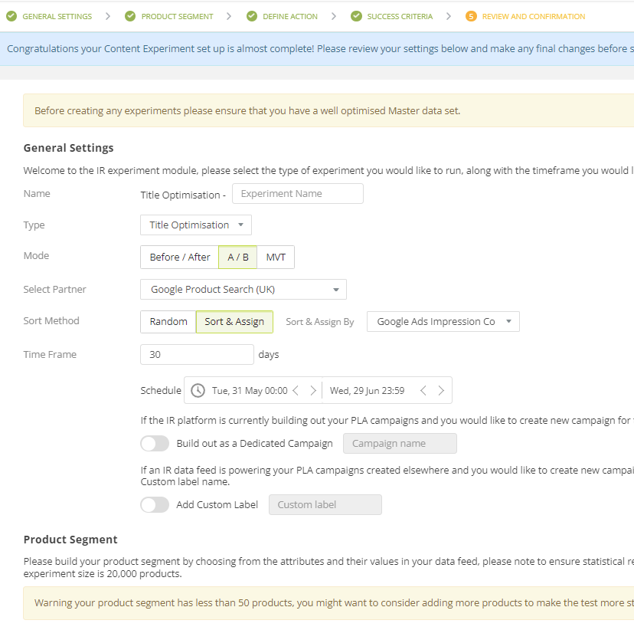Click the Time Frame days field
This screenshot has height=630, width=634.
[198, 354]
